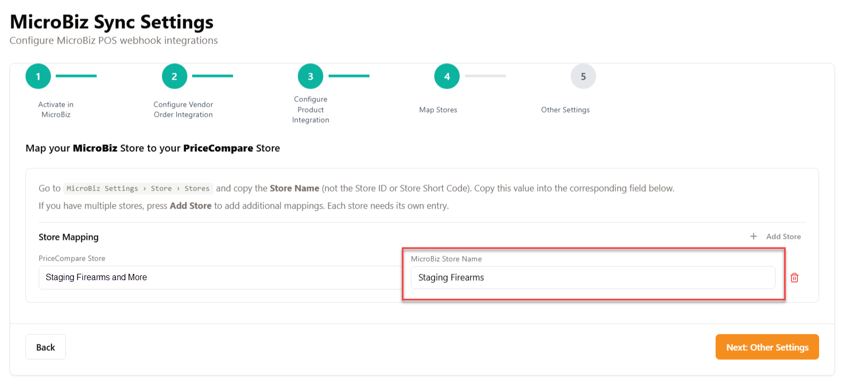
Task: Select step 4 circle
Action: tap(447, 76)
